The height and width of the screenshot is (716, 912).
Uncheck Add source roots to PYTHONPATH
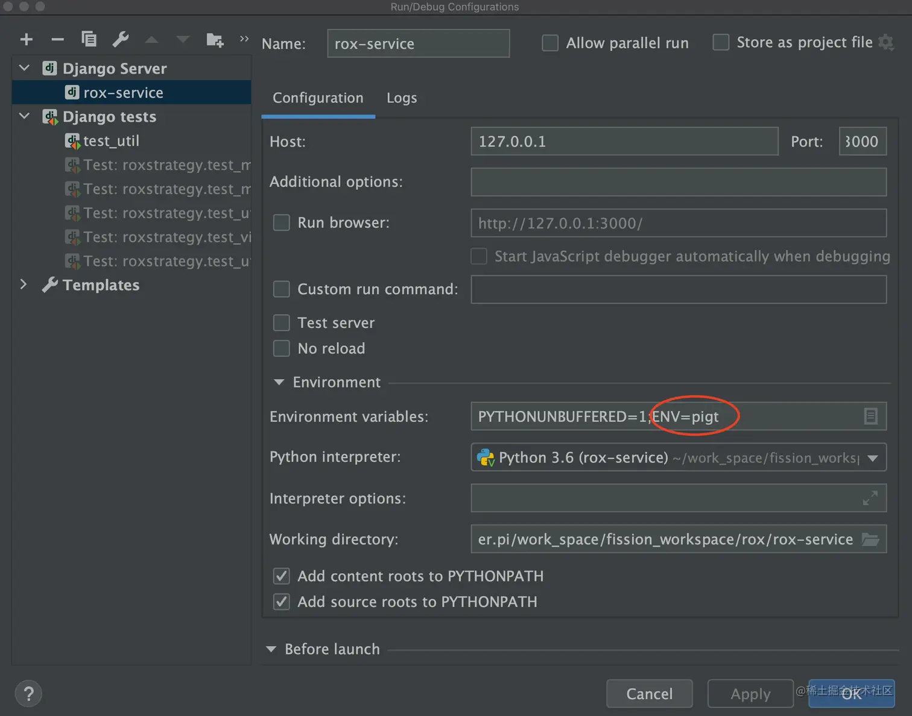pyautogui.click(x=282, y=601)
